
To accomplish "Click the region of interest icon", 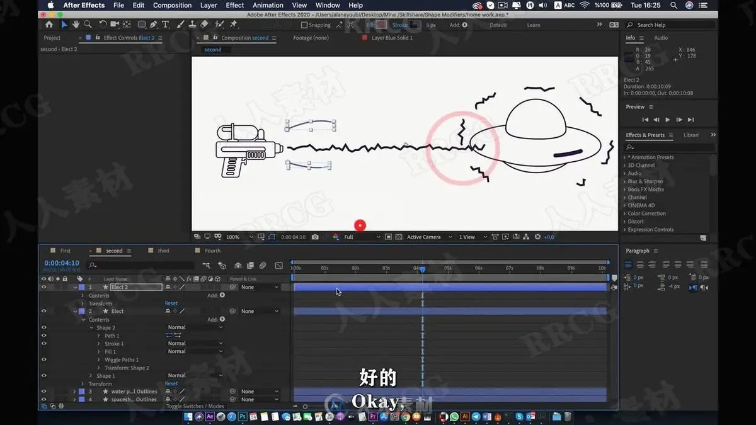I will [387, 237].
